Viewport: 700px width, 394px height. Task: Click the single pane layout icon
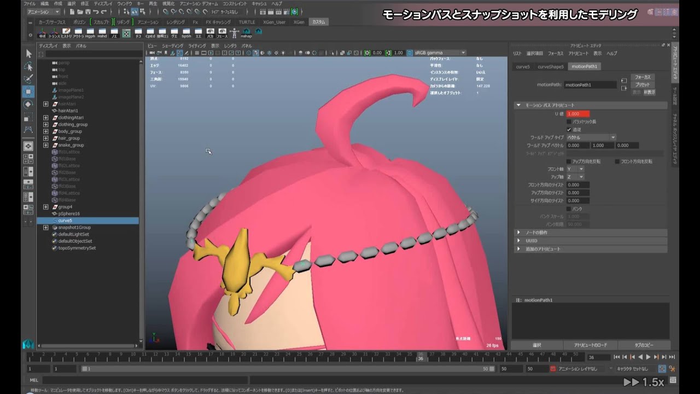(28, 146)
